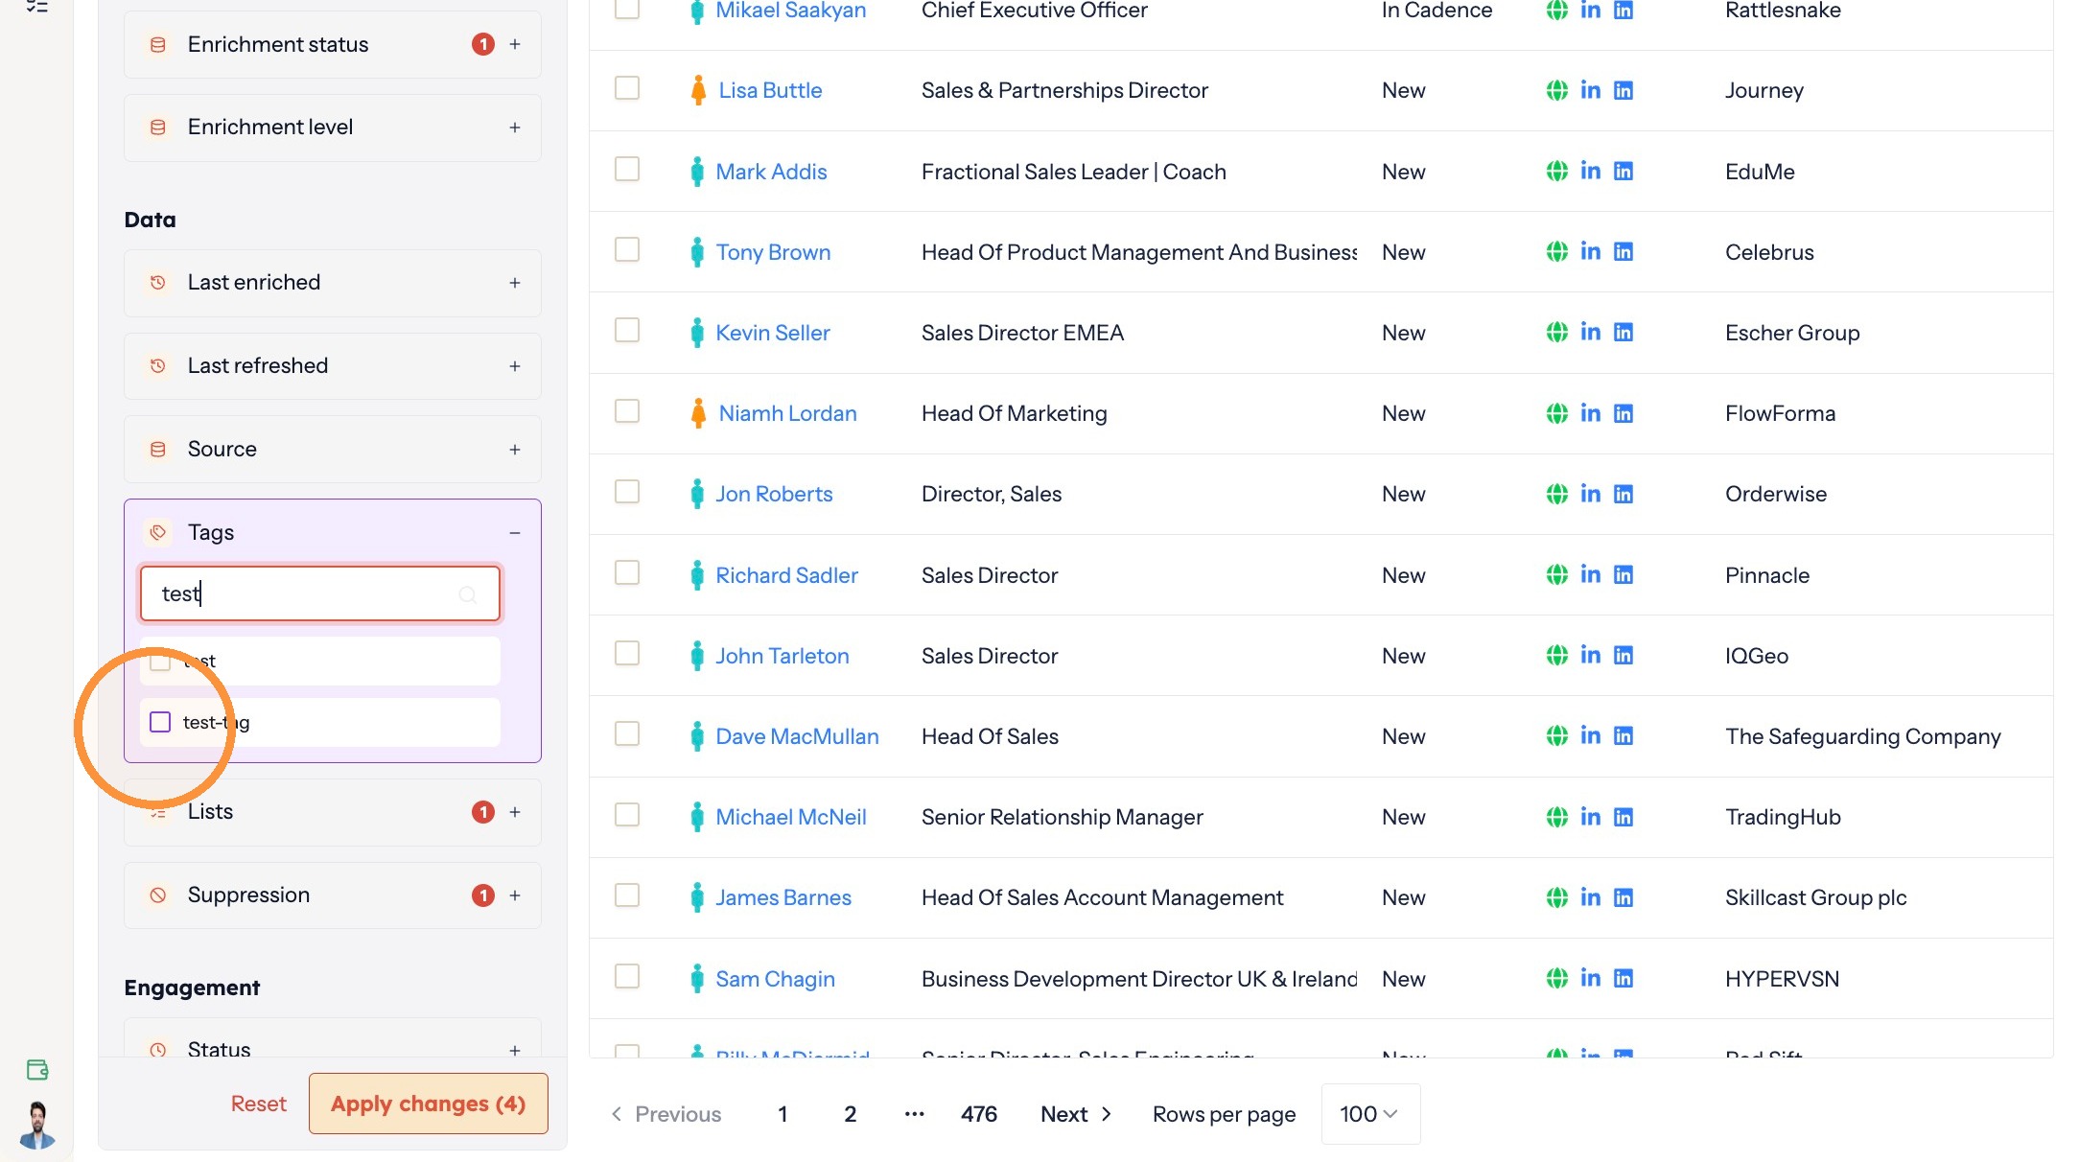
Task: Open the Michael McNeil contact link
Action: coord(791,817)
